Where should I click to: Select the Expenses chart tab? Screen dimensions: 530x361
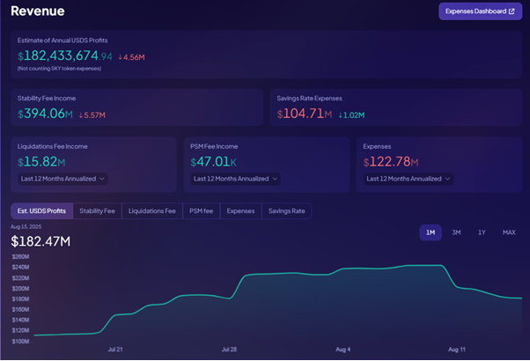pyautogui.click(x=240, y=211)
